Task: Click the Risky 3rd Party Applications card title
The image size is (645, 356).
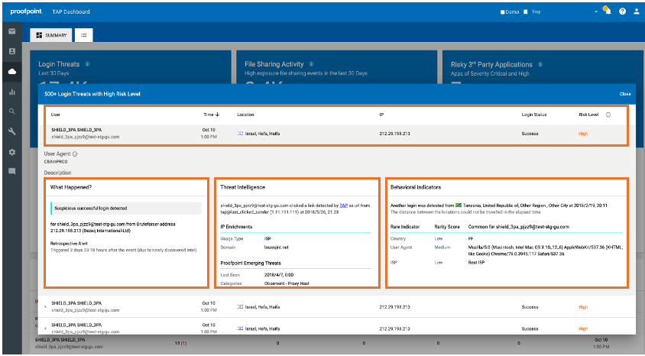Action: coord(491,64)
